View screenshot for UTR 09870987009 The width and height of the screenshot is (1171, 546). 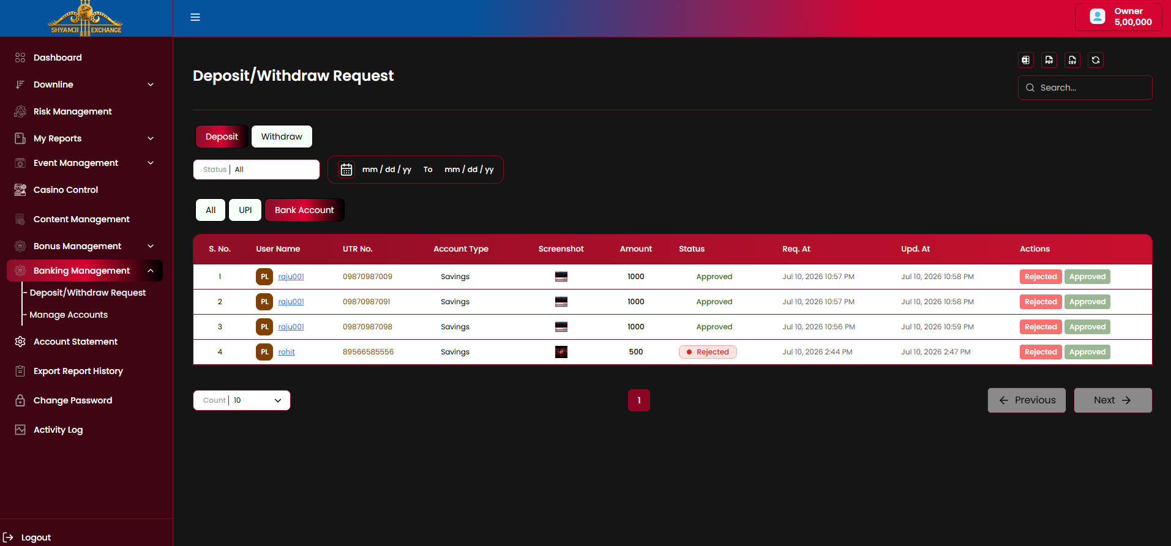(x=561, y=277)
